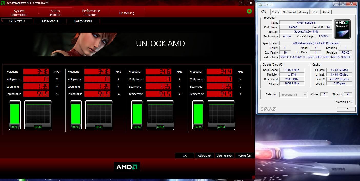This screenshot has height=181, width=360.
Task: Open the Mainboard tab in CPU-Z
Action: pyautogui.click(x=289, y=12)
